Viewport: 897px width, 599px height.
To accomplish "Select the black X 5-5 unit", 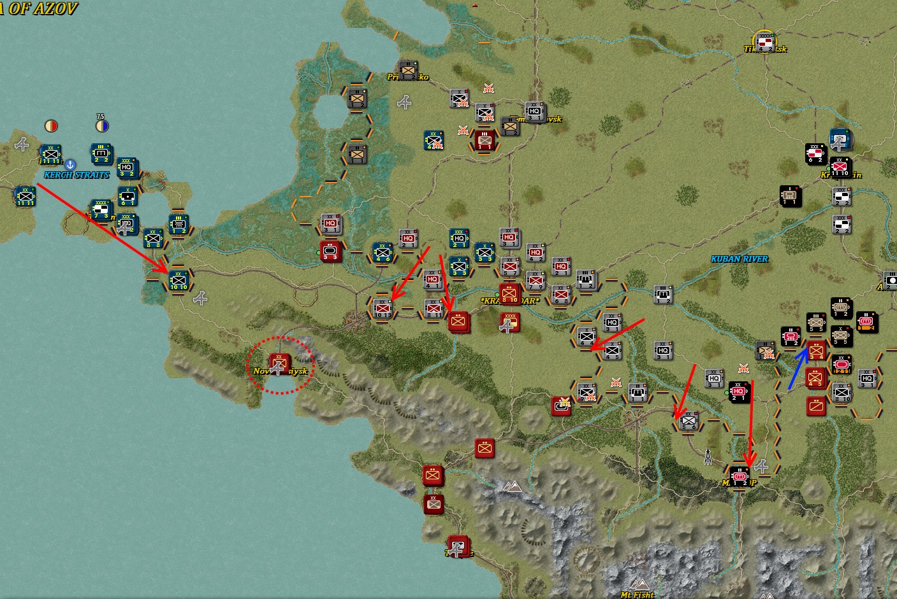I will (841, 335).
